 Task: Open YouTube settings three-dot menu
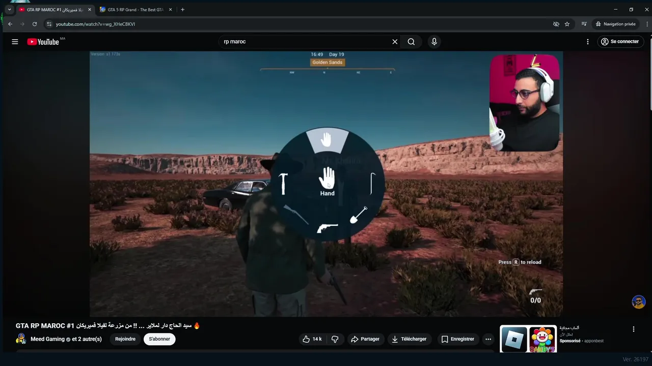click(x=588, y=42)
